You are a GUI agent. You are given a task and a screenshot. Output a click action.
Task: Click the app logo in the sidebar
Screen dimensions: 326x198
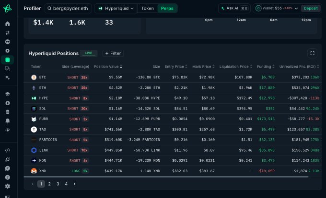[8, 9]
